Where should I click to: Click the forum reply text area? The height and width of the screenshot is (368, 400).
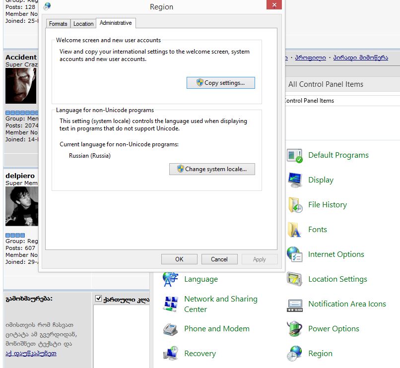point(122,336)
